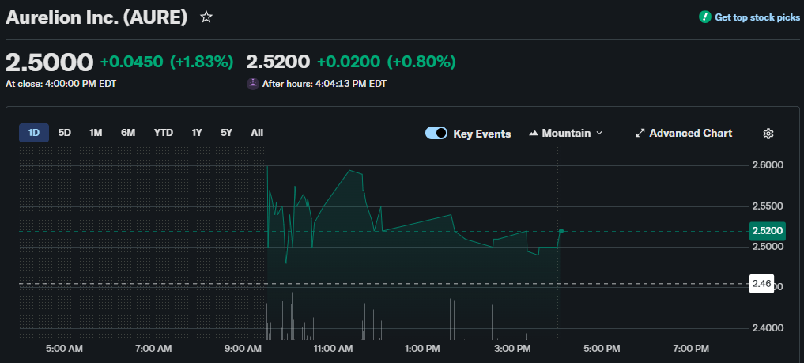Screen dimensions: 804x363
Task: Show All time price history
Action: pos(257,133)
